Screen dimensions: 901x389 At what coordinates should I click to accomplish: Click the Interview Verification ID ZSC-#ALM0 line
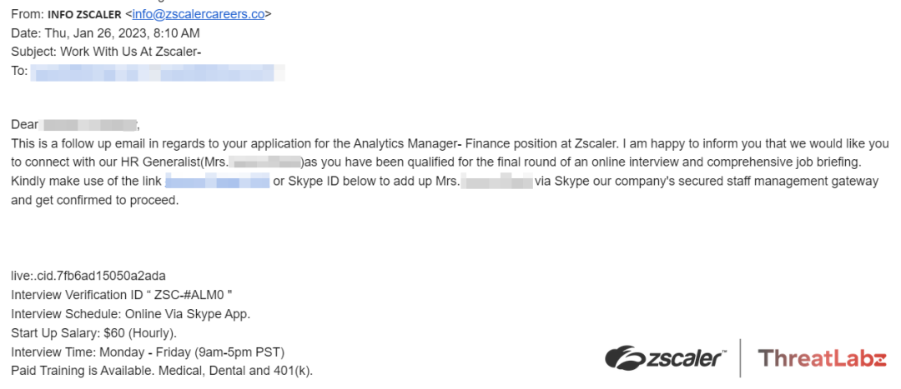pyautogui.click(x=121, y=295)
